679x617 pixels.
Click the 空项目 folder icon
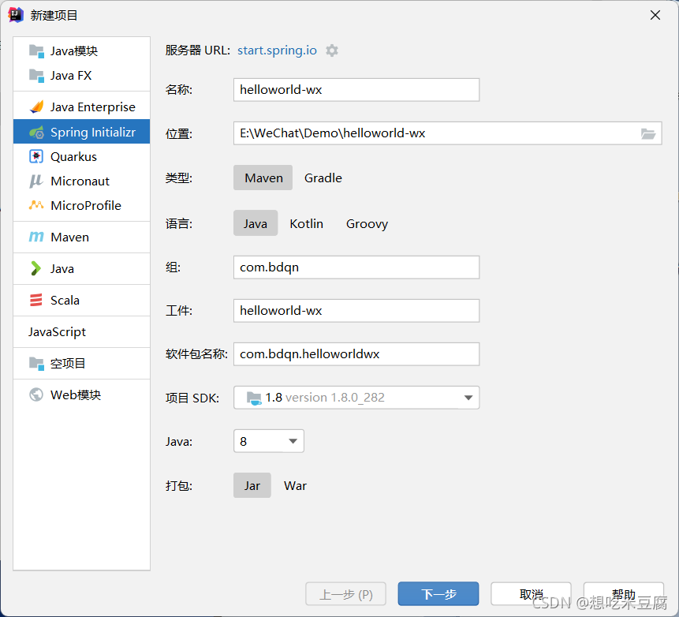tap(36, 364)
